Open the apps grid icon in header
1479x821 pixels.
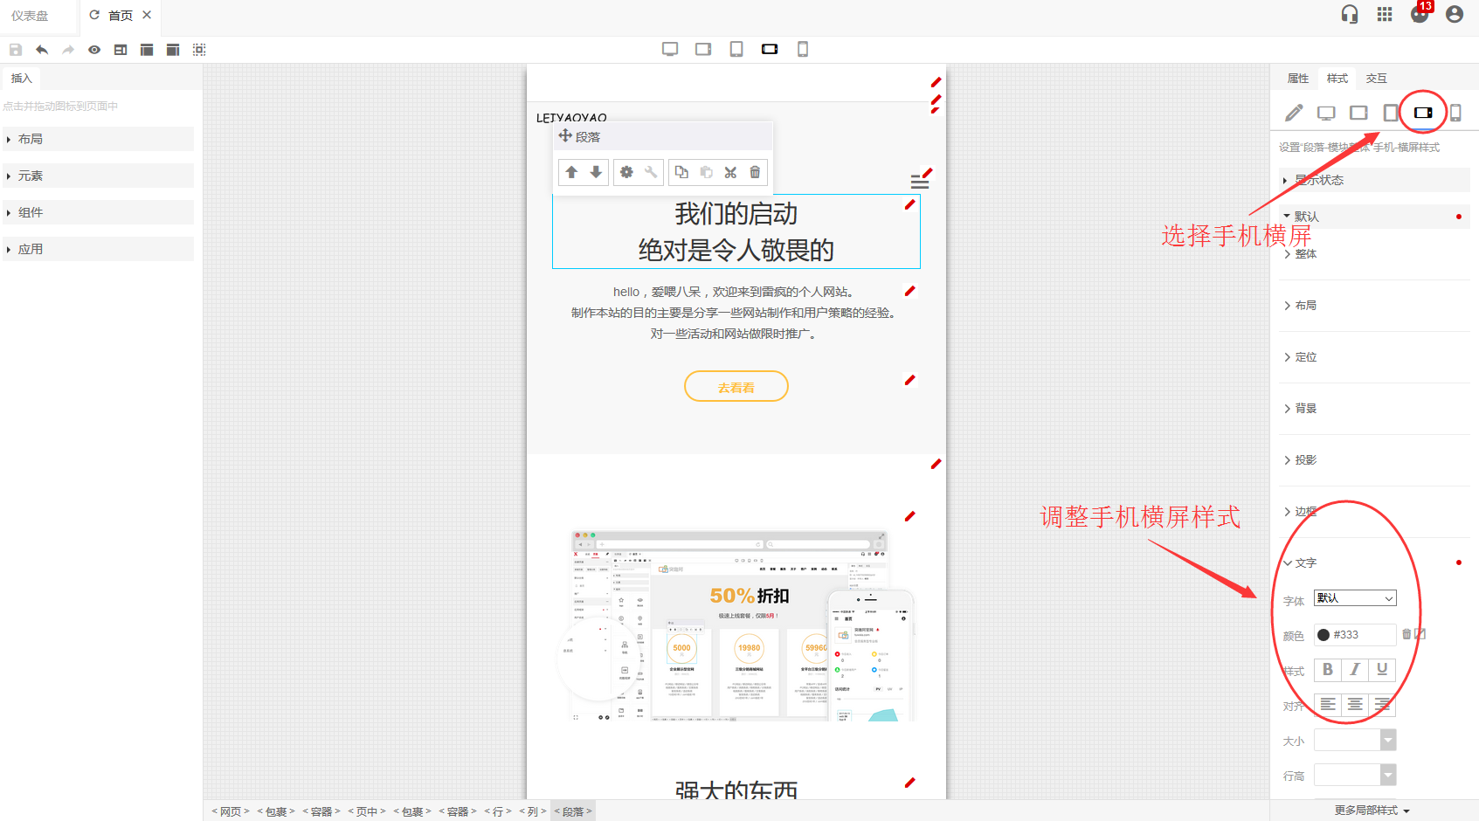1385,14
